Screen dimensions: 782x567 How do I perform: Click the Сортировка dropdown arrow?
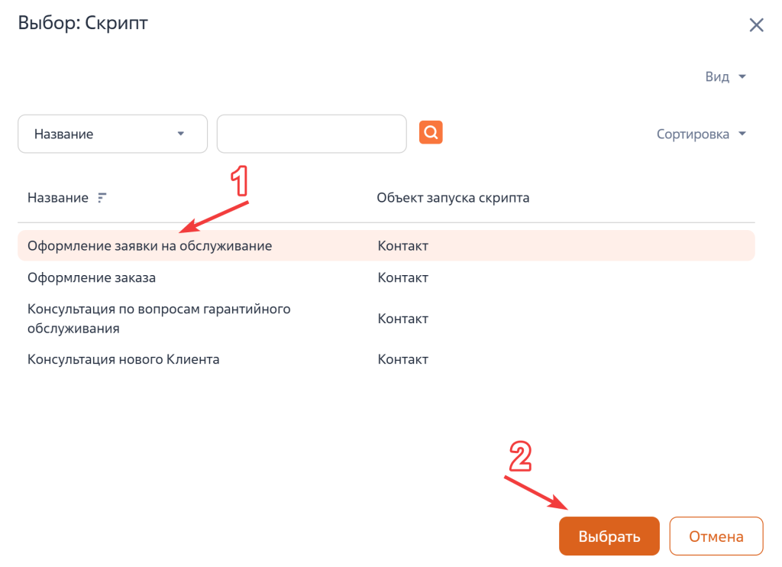click(742, 133)
